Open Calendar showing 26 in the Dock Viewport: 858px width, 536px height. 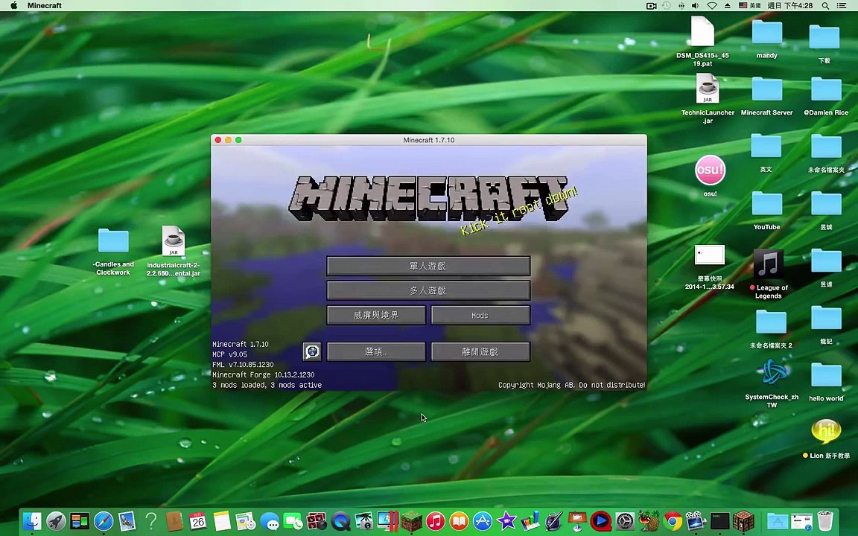coord(197,520)
